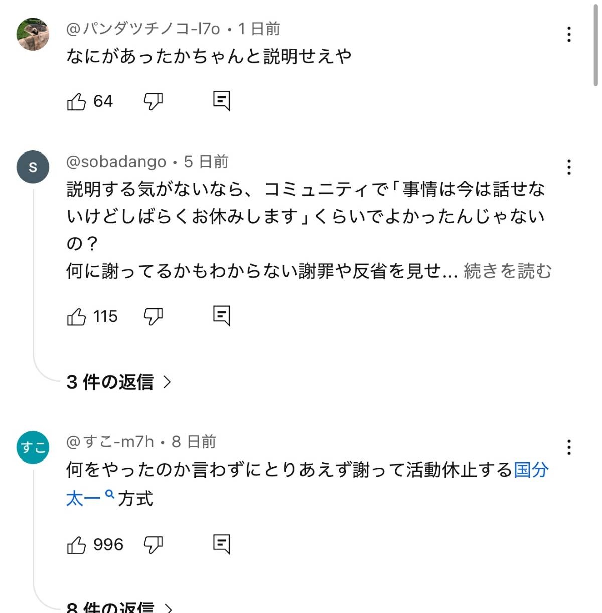Reply to the sobadango comment
This screenshot has height=613, width=602.
pos(221,316)
